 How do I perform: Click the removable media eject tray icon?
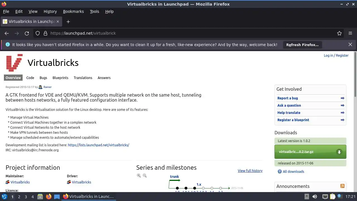click(x=307, y=197)
